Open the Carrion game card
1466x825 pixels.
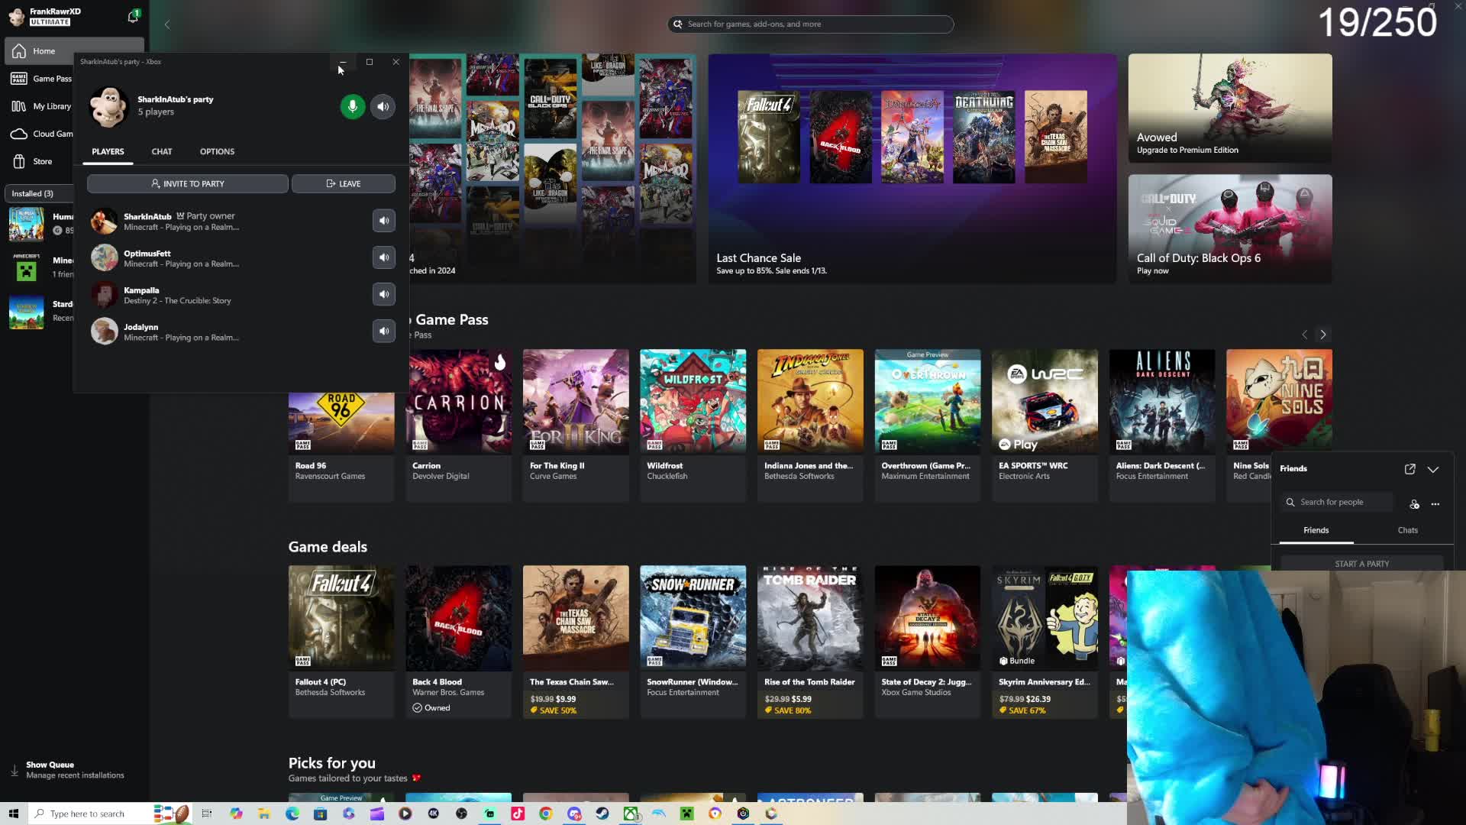point(458,425)
